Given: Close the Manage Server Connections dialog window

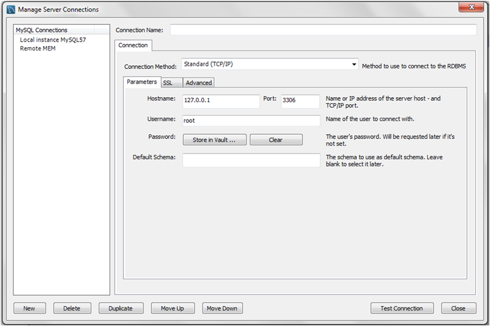Looking at the screenshot, I should [x=472, y=7].
